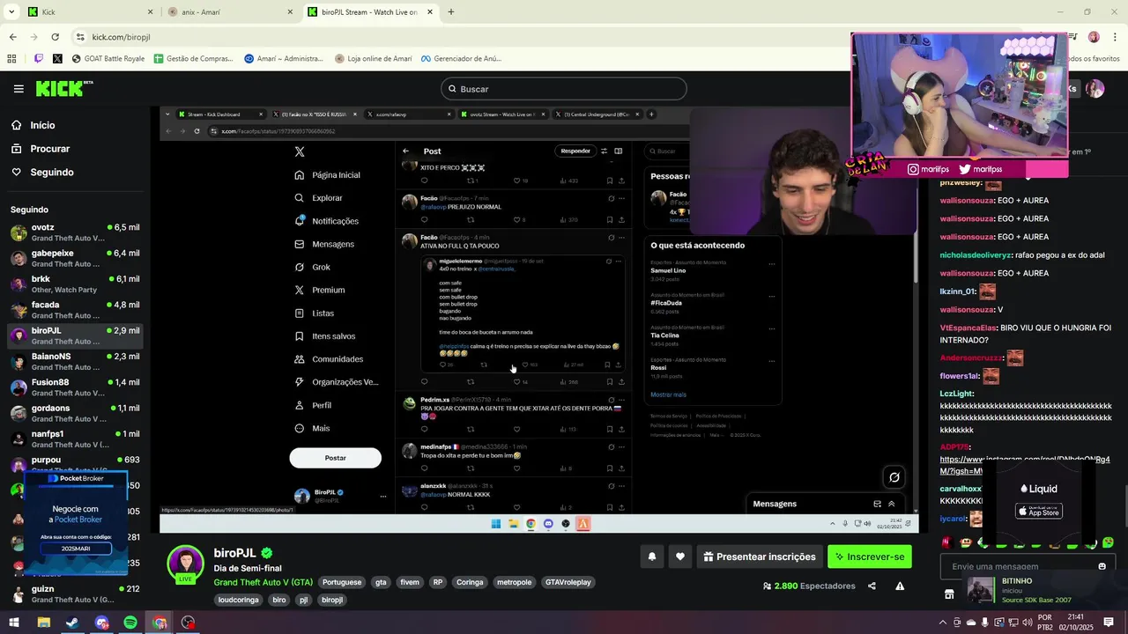Image resolution: width=1128 pixels, height=634 pixels.
Task: Select the Coringa tag
Action: (x=470, y=582)
